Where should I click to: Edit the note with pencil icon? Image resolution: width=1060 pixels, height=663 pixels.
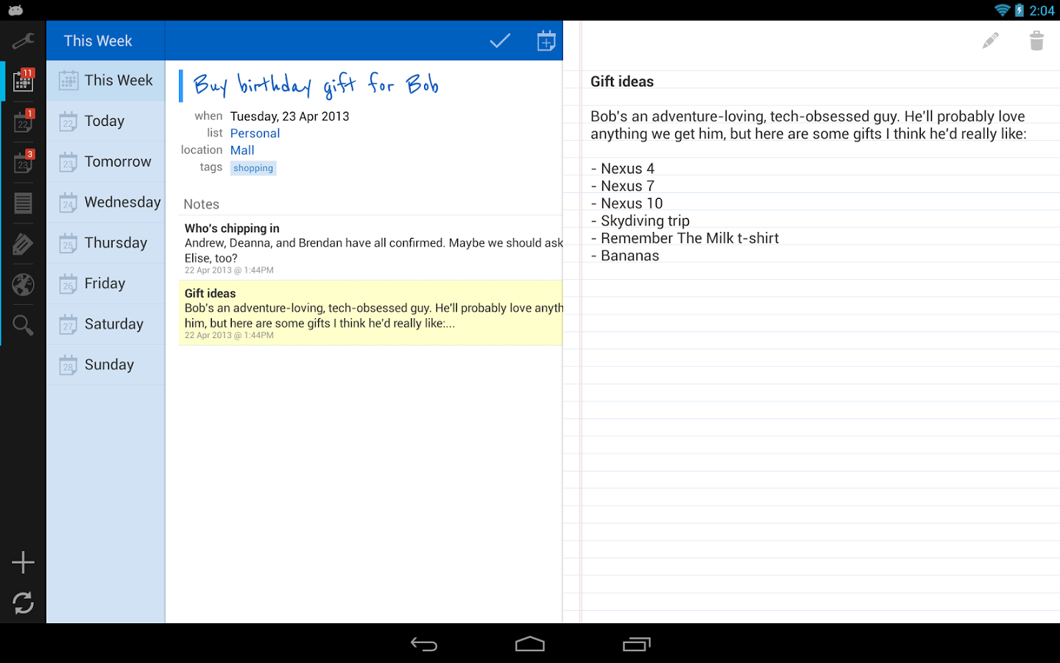click(991, 41)
